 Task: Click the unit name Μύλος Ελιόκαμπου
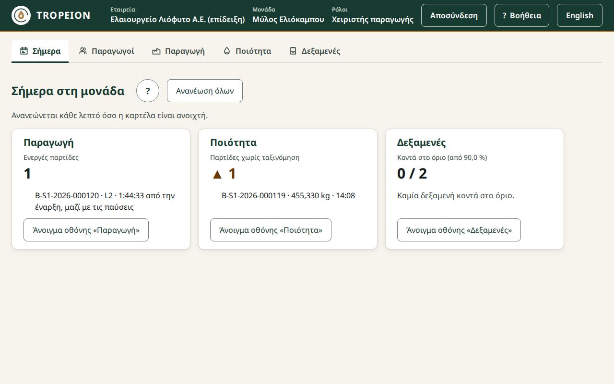(288, 19)
